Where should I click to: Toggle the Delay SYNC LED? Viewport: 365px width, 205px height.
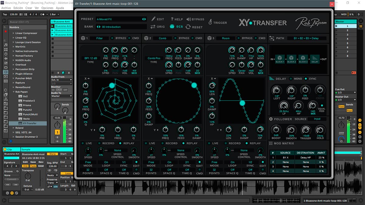pyautogui.click(x=306, y=79)
